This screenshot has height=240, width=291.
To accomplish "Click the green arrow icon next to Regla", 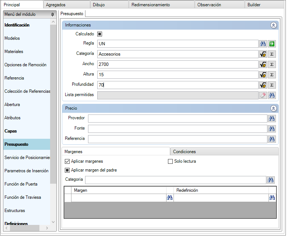I will click(272, 44).
